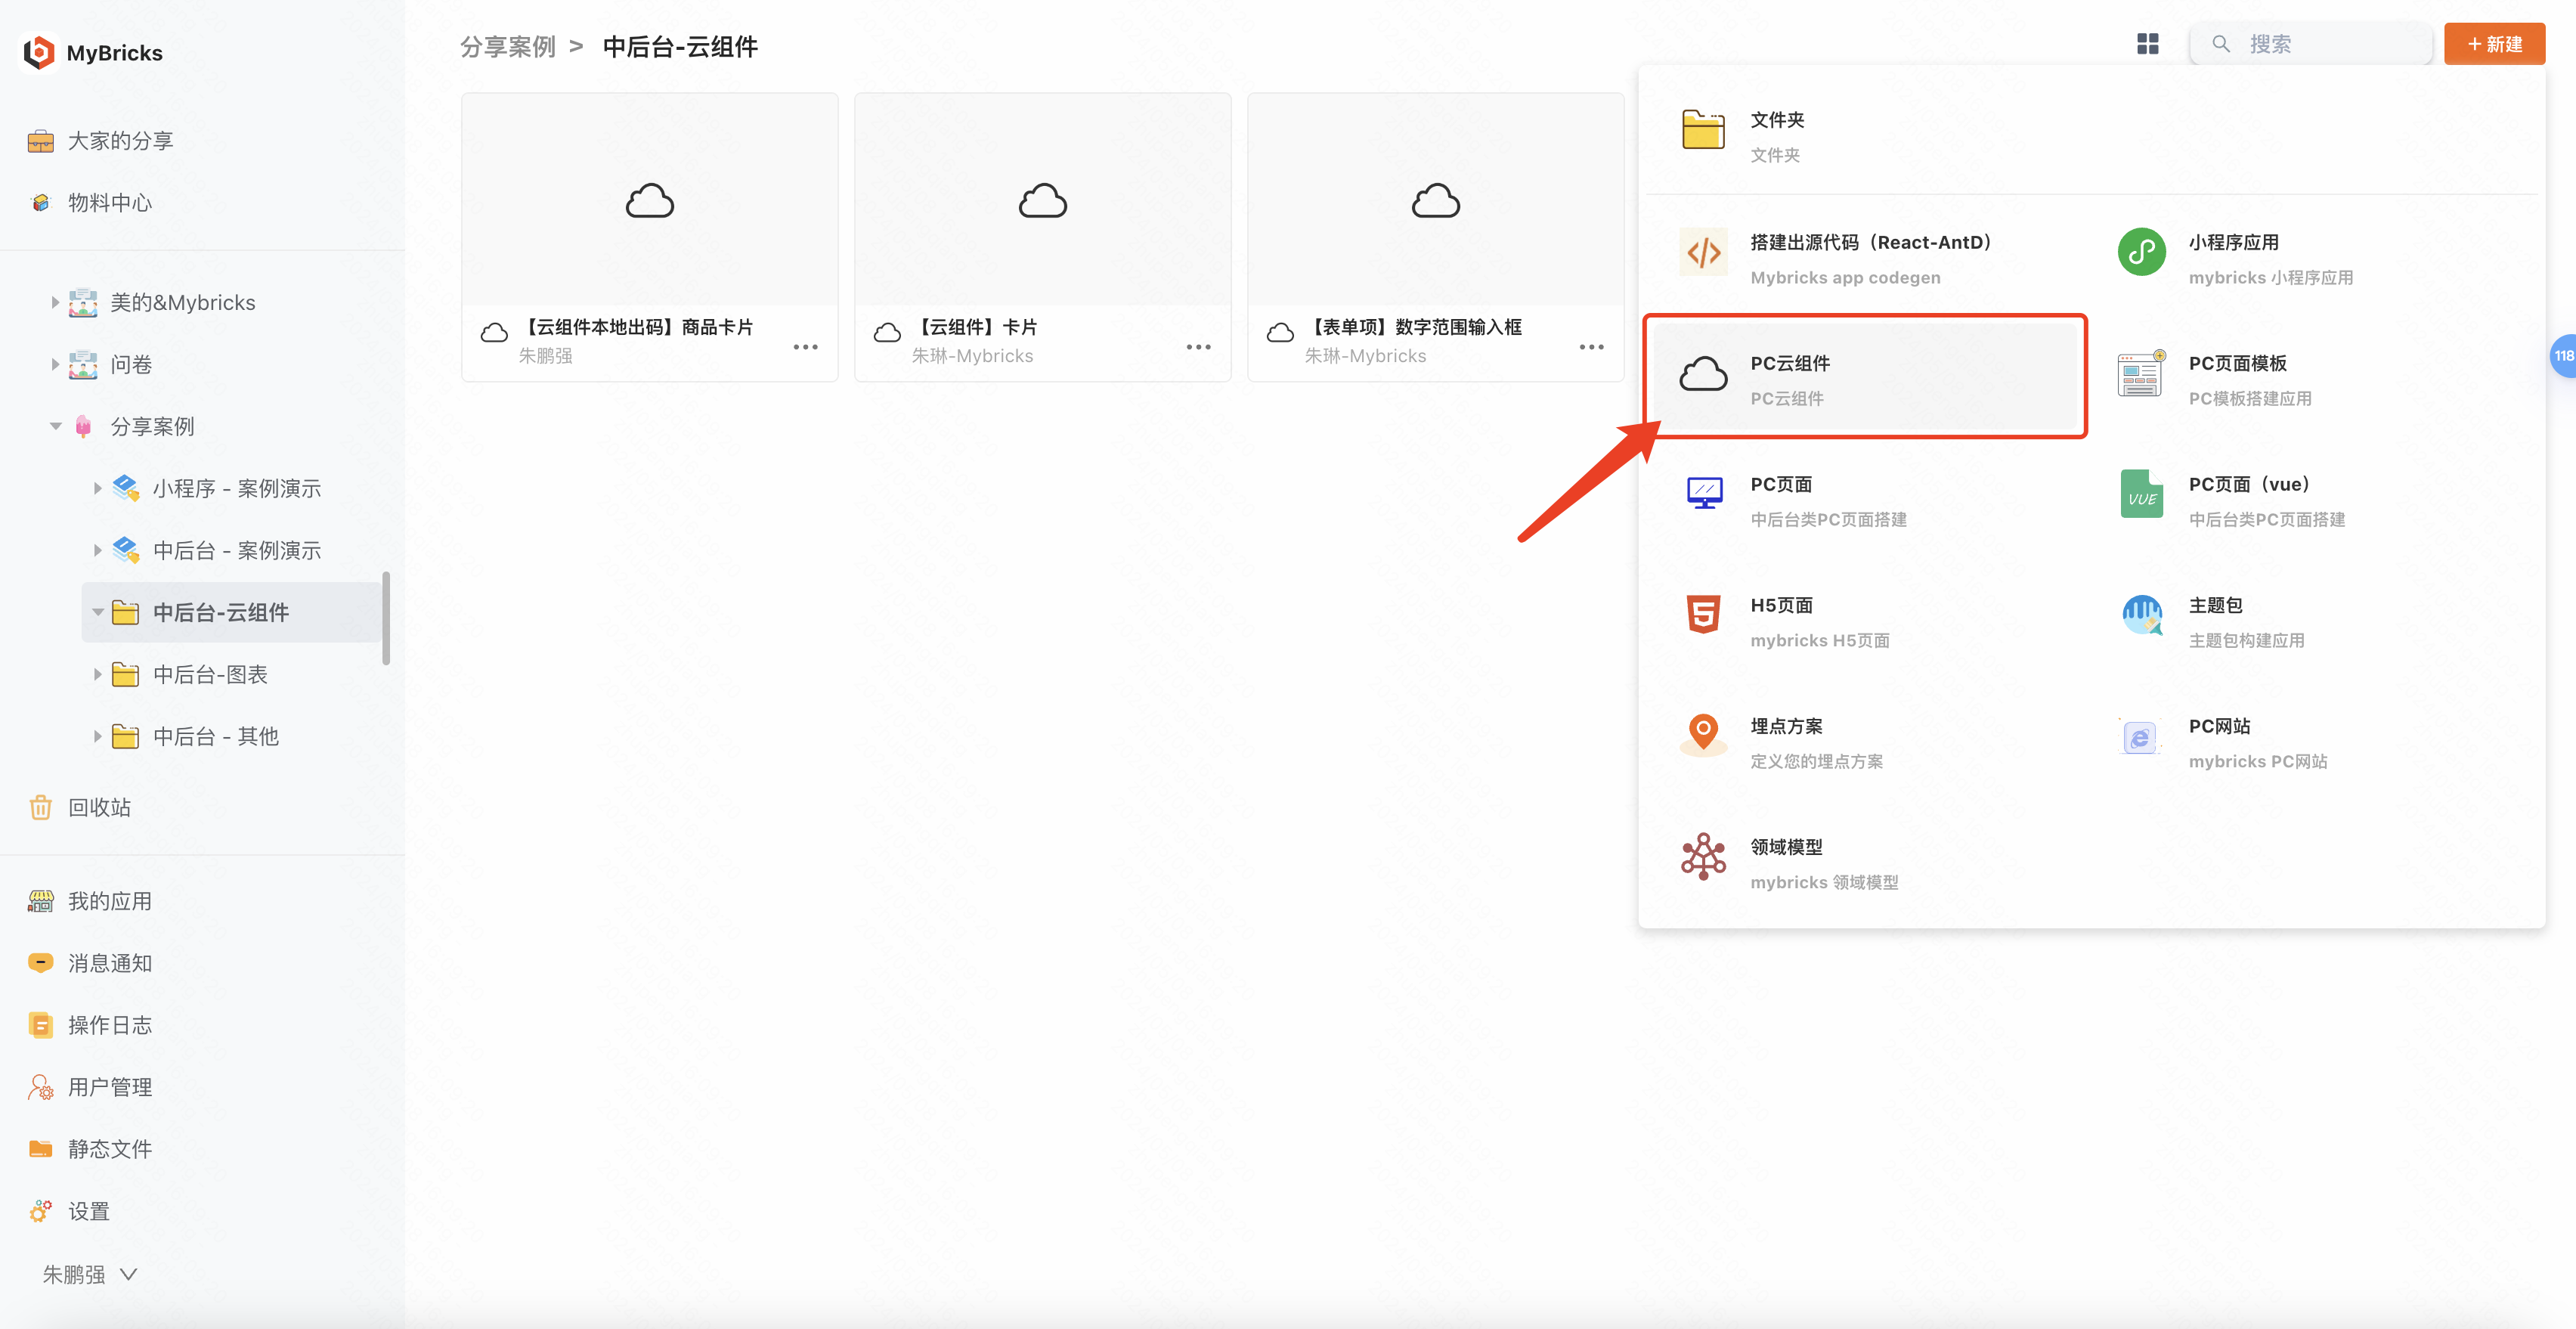
Task: Click the MyBricks logo icon
Action: click(x=39, y=52)
